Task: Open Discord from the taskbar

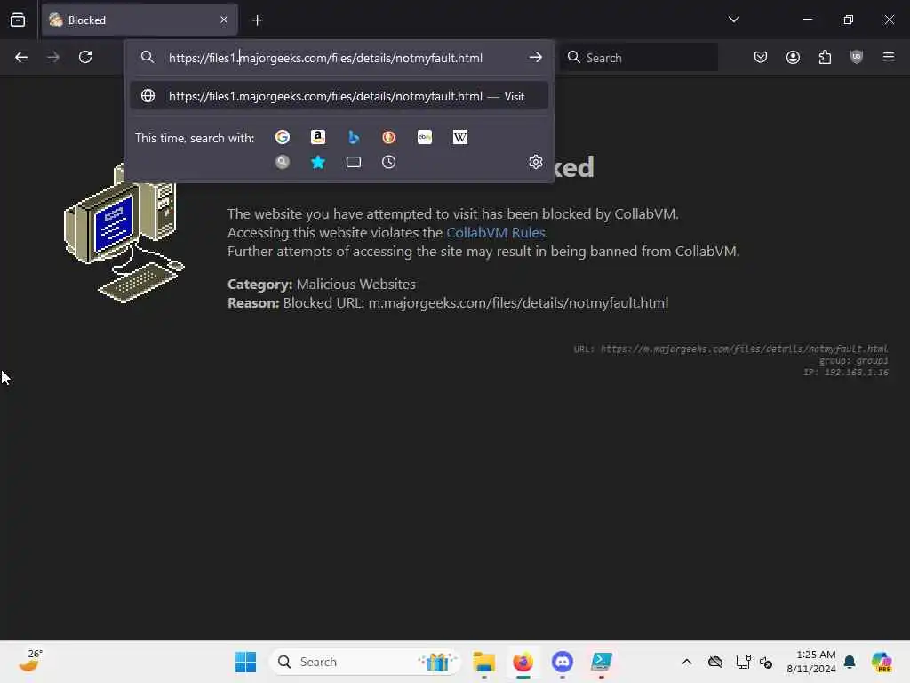Action: pos(562,662)
